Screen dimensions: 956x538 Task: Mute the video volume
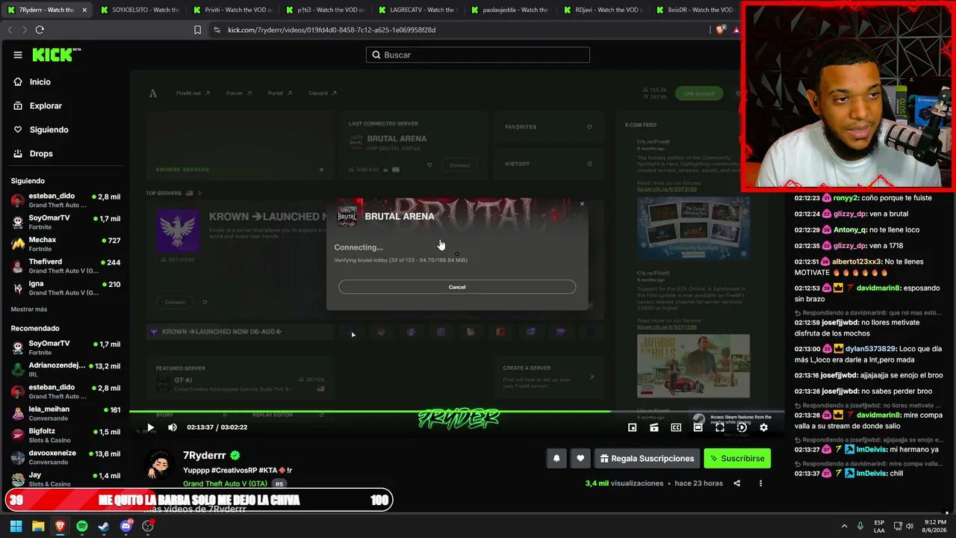point(173,427)
